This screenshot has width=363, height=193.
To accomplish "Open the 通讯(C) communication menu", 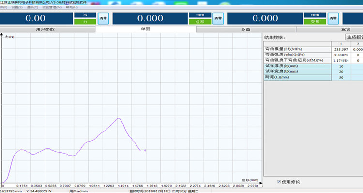I will pyautogui.click(x=33, y=7).
